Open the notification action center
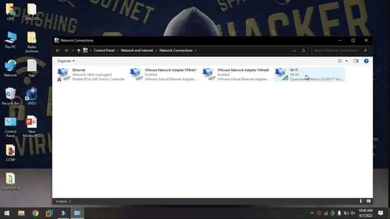 coord(380,213)
